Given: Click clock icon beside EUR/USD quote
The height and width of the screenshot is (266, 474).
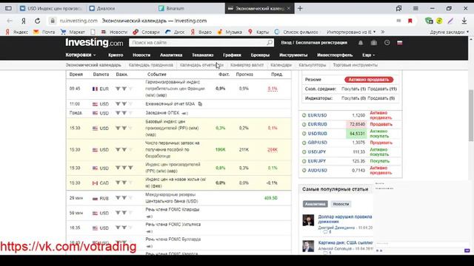Looking at the screenshot, I should (x=304, y=115).
